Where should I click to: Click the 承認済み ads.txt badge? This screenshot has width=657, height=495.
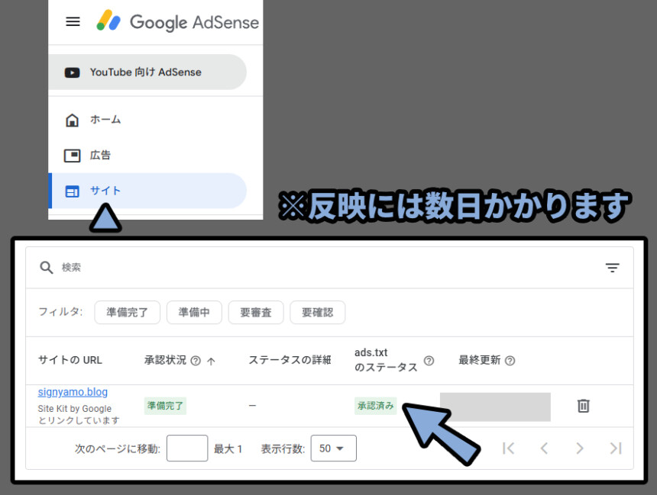(375, 406)
